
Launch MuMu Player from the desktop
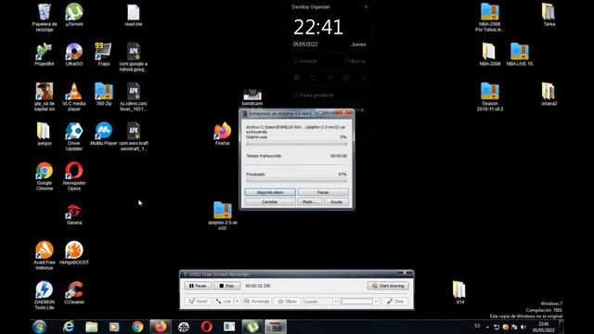(x=103, y=134)
